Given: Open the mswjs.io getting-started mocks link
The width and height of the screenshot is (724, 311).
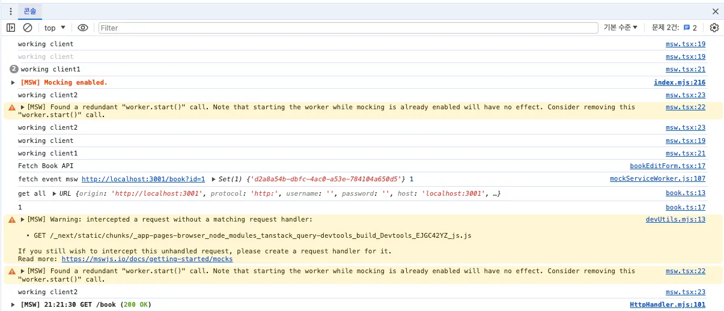Looking at the screenshot, I should (147, 259).
